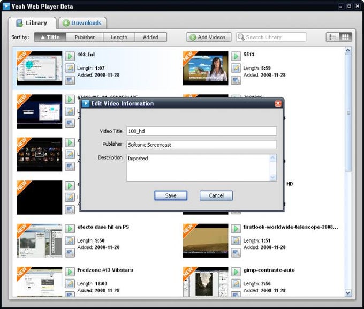This screenshot has height=309, width=364.
Task: Select the 5513 video thumbnail
Action: tap(206, 69)
